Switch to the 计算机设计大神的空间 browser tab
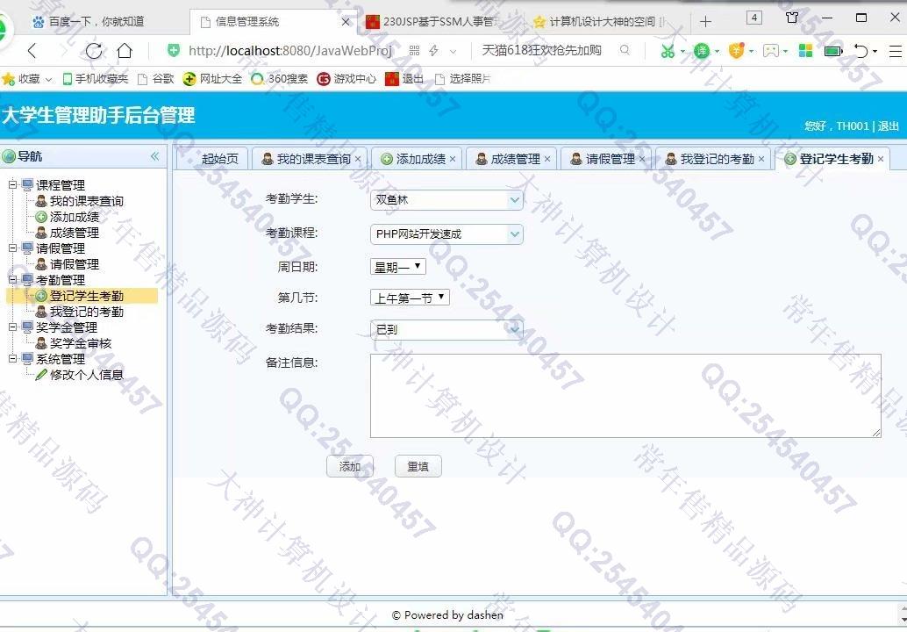This screenshot has width=907, height=632. pyautogui.click(x=599, y=22)
